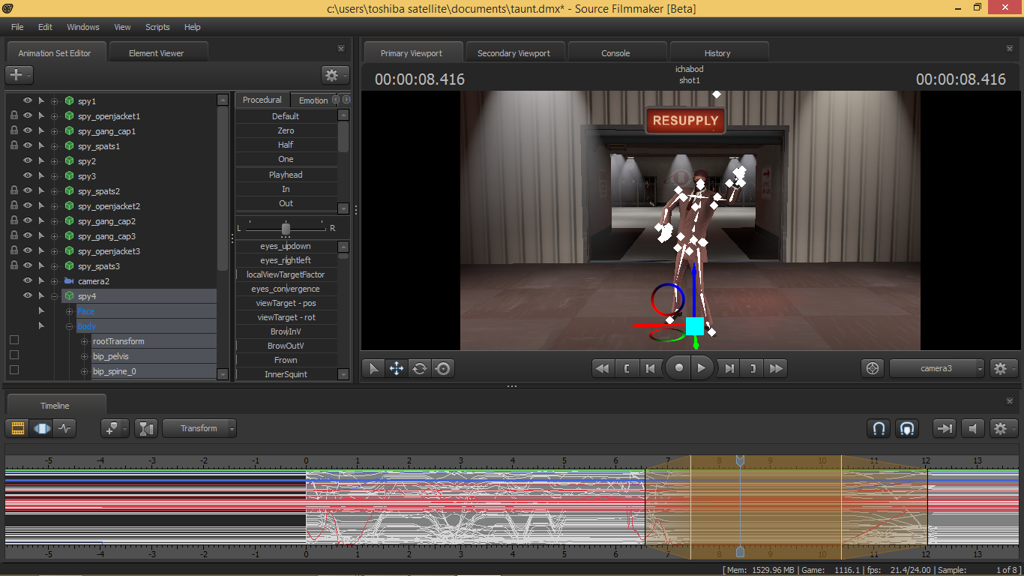Apply the Zero procedural preset

286,130
